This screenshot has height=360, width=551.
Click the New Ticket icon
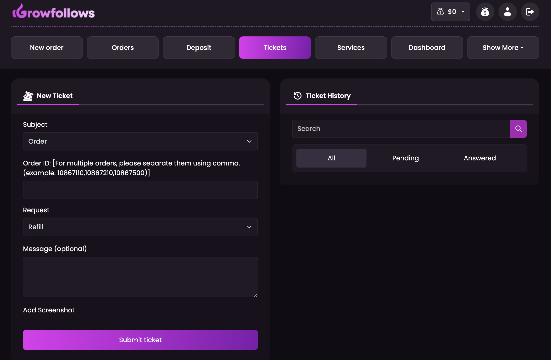(x=28, y=96)
